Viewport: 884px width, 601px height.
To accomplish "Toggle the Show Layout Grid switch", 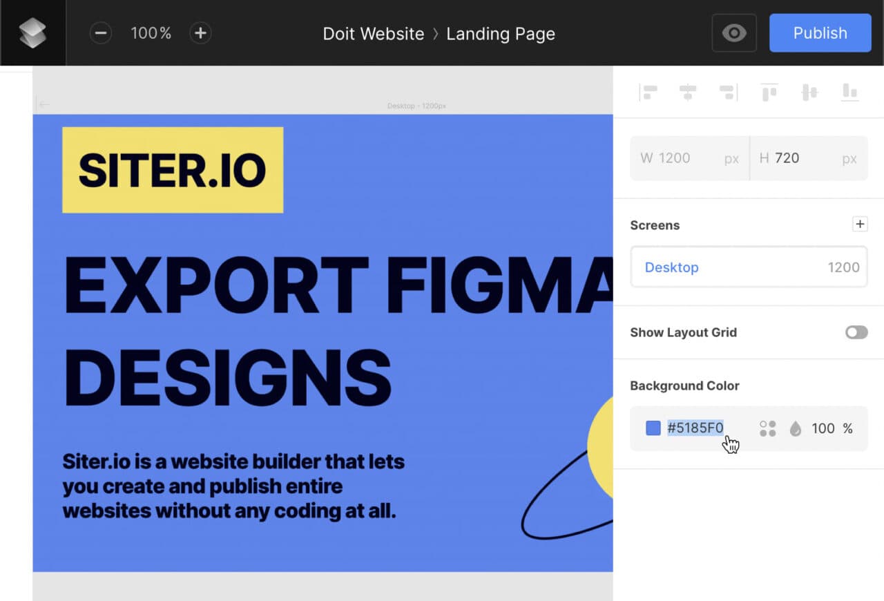I will click(x=856, y=332).
